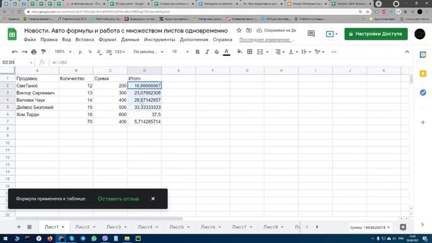Viewport: 432px width, 243px height.
Task: Open the Calendar side panel
Action: coord(423,55)
